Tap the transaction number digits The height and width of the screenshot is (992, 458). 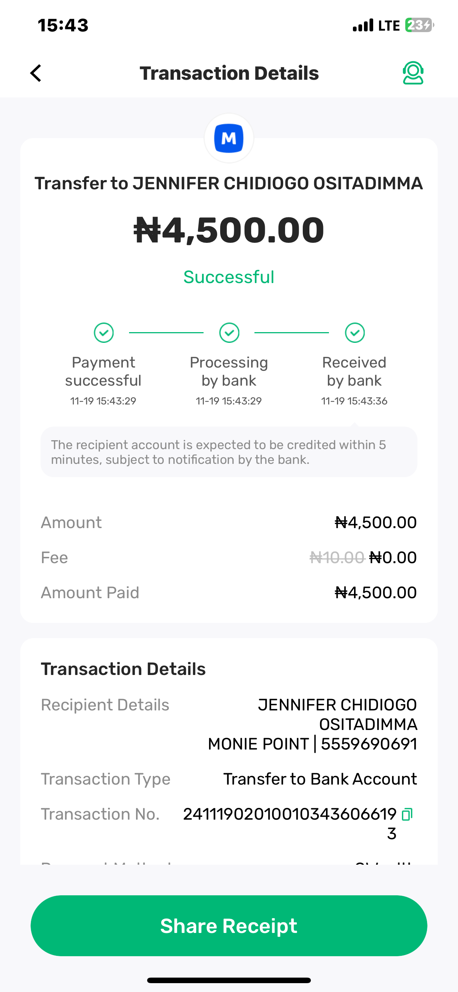[x=289, y=814]
